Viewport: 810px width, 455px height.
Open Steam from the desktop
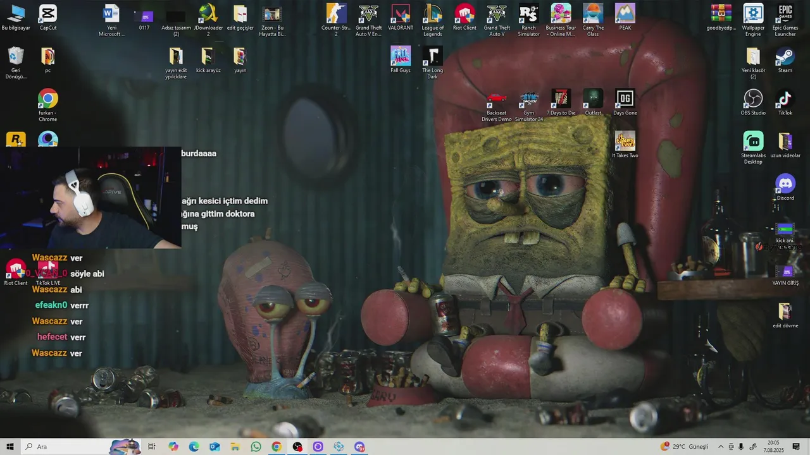(785, 61)
